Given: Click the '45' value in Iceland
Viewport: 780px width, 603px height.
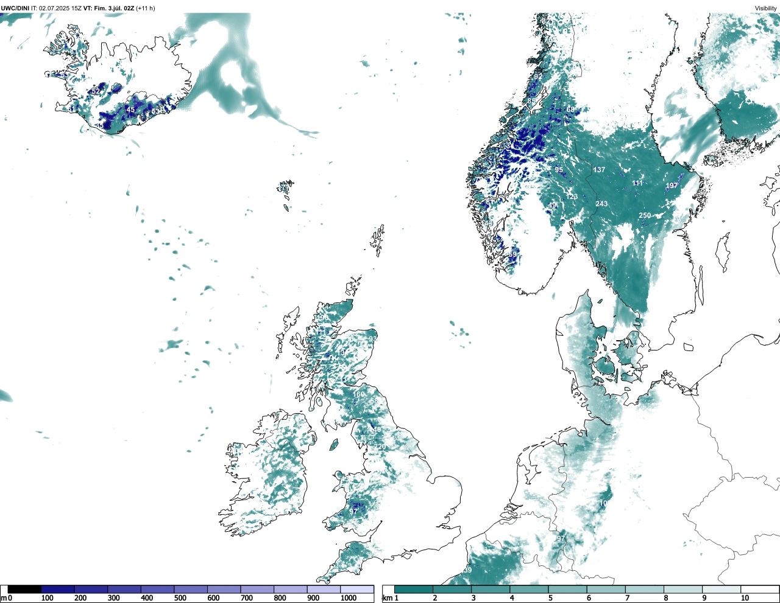Looking at the screenshot, I should click(x=130, y=110).
